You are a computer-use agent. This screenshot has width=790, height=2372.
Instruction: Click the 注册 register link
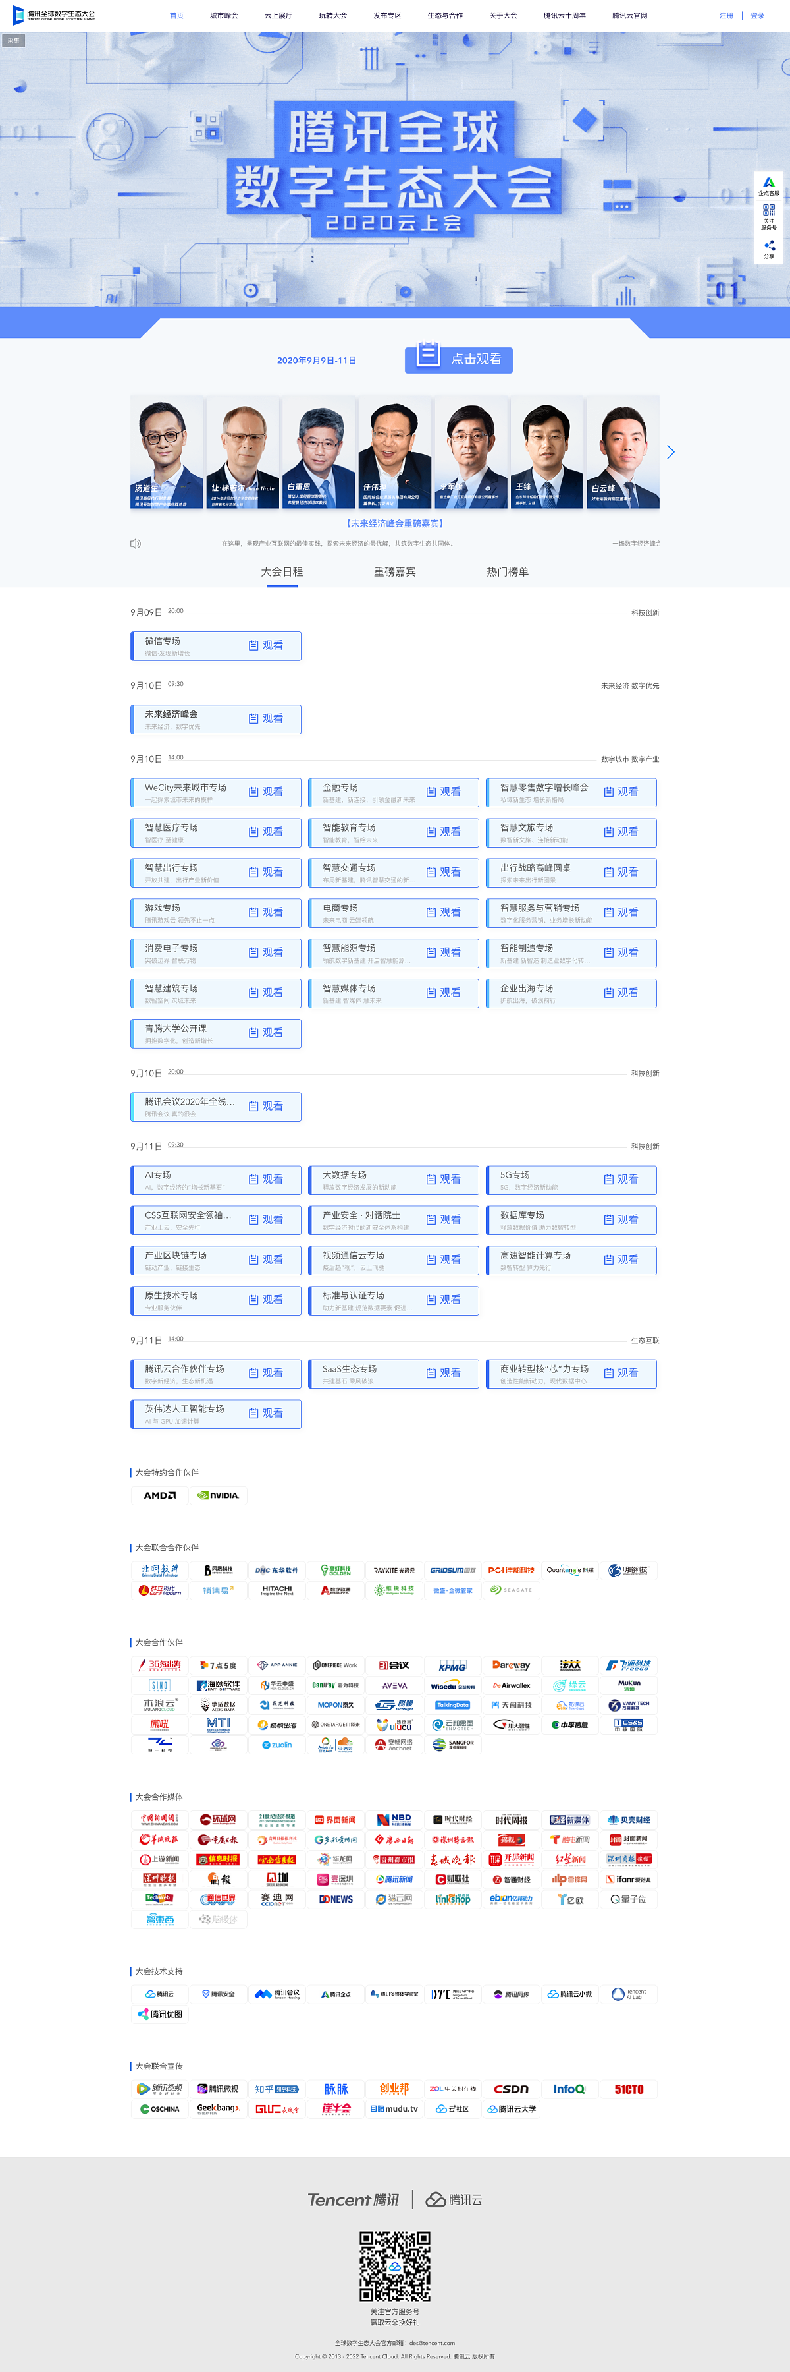(x=727, y=16)
